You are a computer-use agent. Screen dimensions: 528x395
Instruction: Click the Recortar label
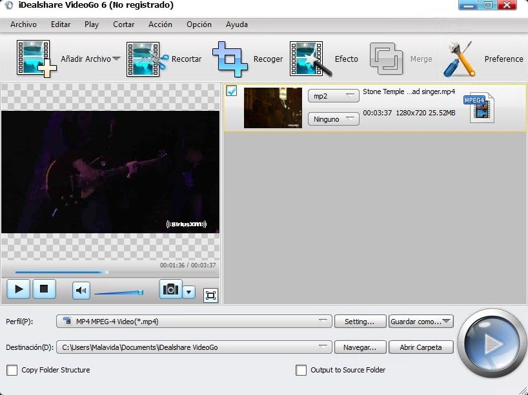click(x=187, y=59)
